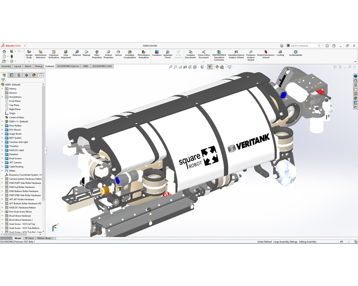
Task: Open the Interference Detection tool
Action: [x=40, y=53]
